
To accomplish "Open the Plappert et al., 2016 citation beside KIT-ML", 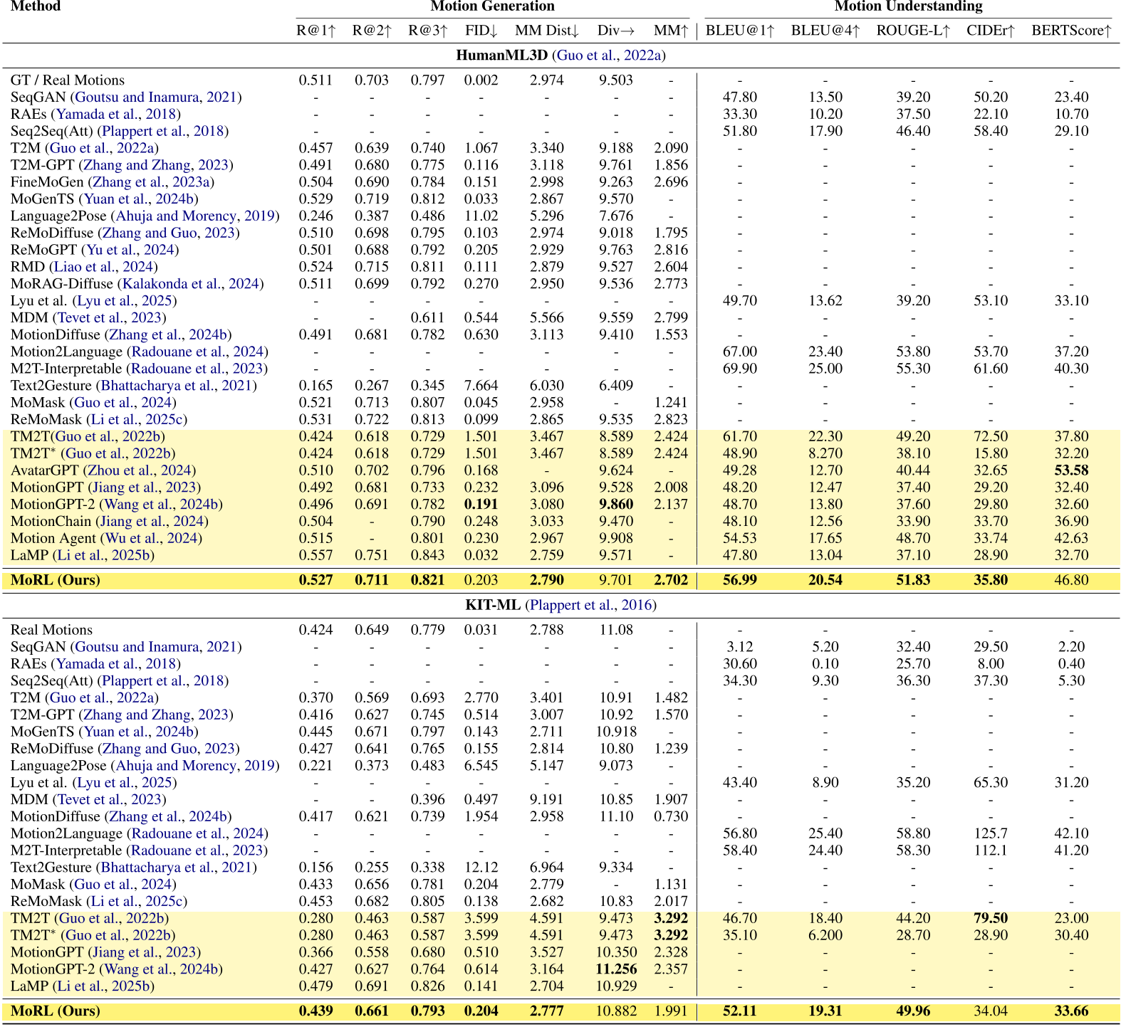I will 590,605.
